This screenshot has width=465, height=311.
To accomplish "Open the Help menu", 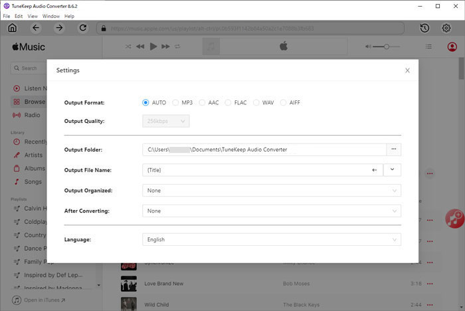I will click(69, 17).
